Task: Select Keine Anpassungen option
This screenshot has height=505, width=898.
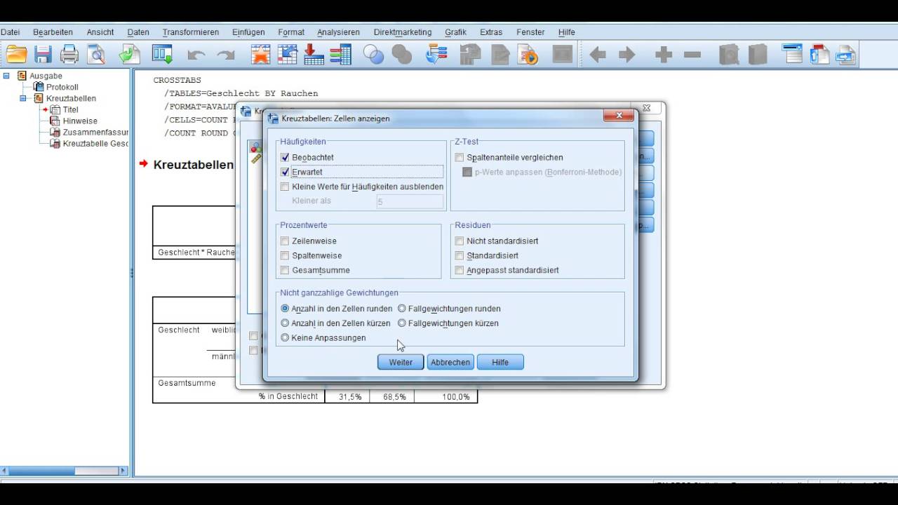Action: pos(285,338)
